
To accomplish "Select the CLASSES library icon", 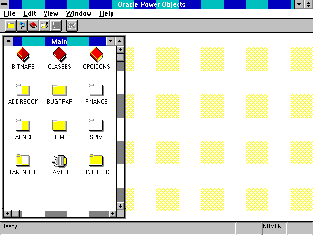I will [x=60, y=54].
